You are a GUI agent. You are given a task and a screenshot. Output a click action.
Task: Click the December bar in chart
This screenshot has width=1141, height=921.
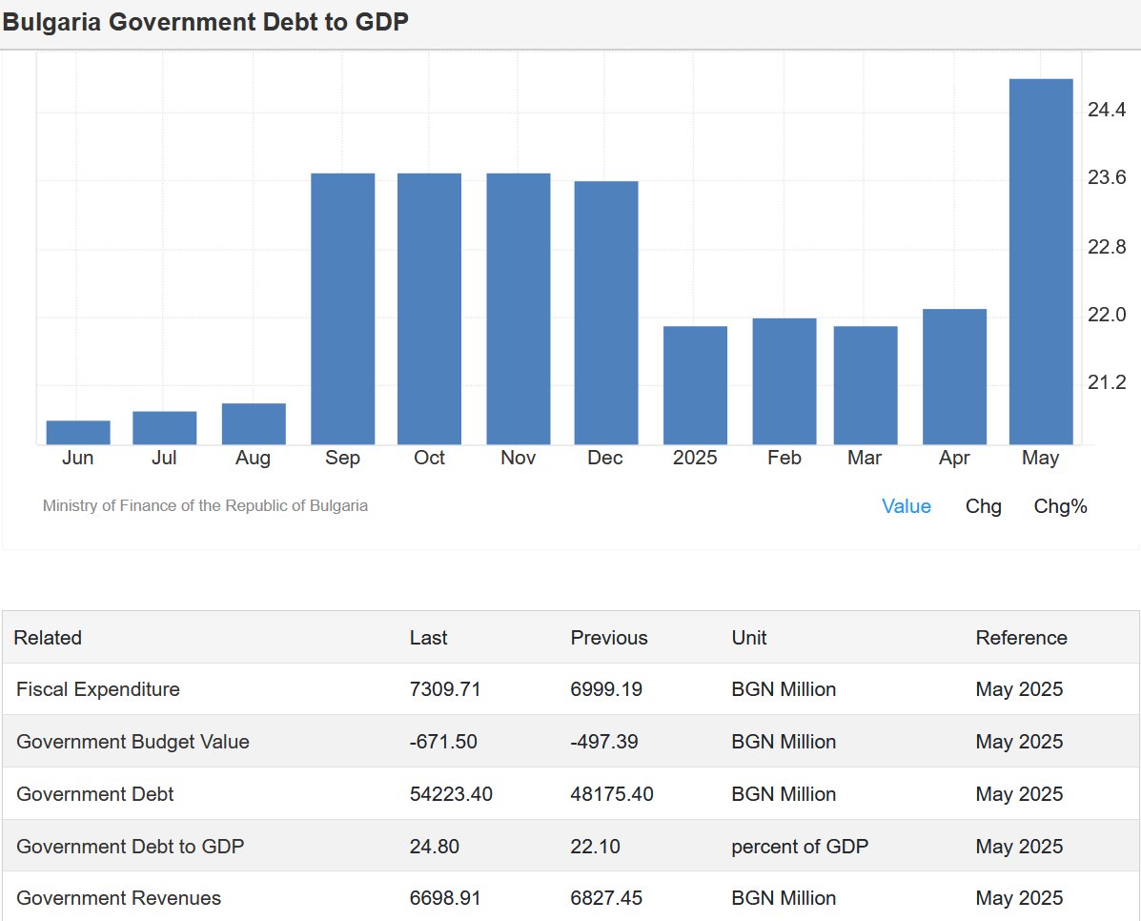pos(605,313)
